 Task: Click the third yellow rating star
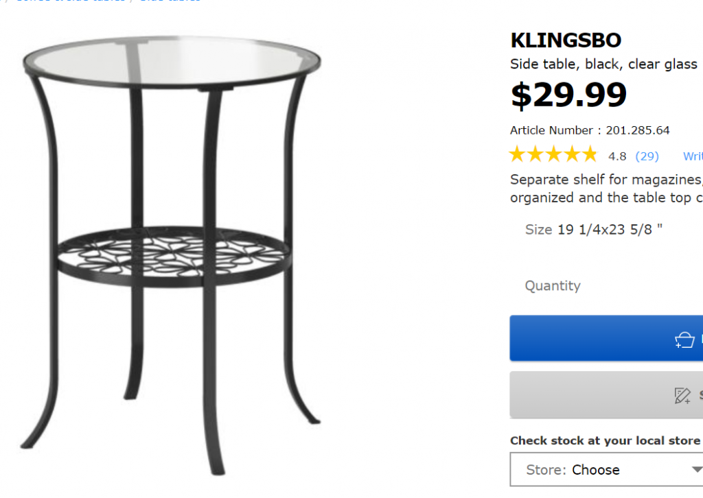554,154
